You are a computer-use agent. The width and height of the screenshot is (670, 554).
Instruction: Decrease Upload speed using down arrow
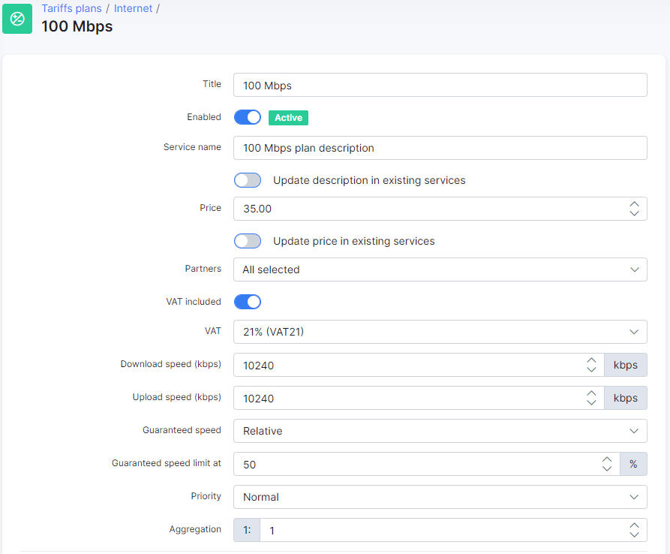591,403
